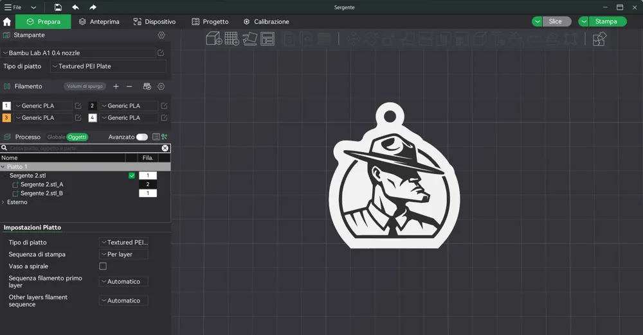This screenshot has height=335, width=643.
Task: Enable the Vaso a spirale checkbox
Action: [103, 266]
